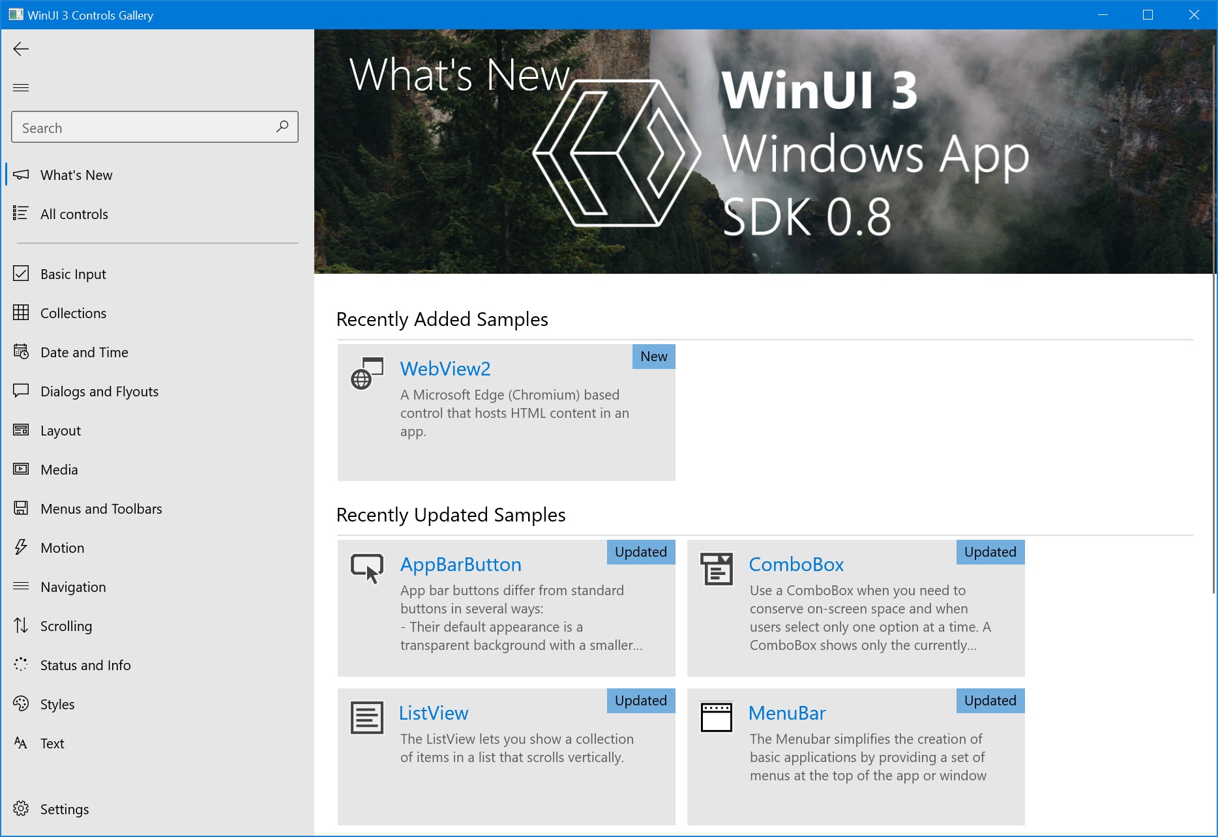Click the Dialogs and Flyouts speech bubble icon
Screen dimensions: 1218x837
coord(21,390)
